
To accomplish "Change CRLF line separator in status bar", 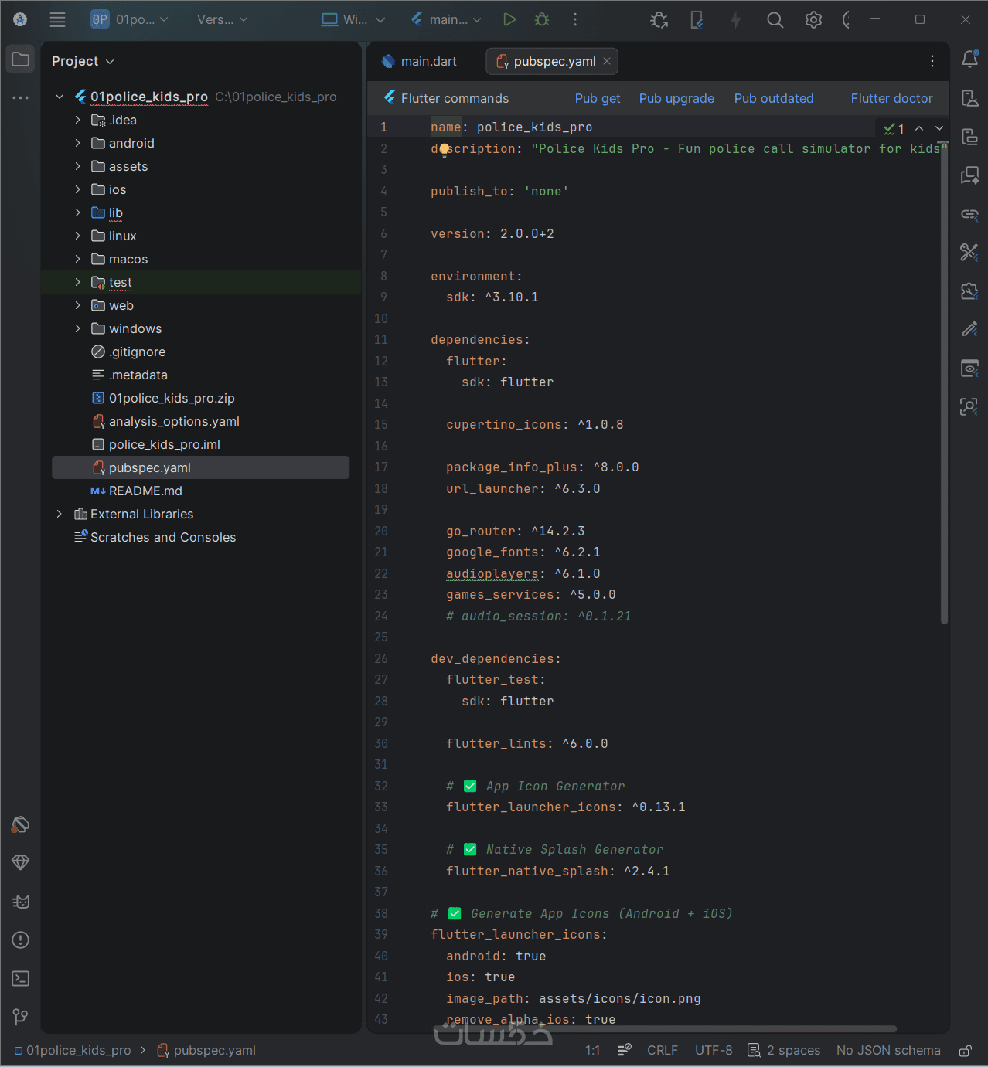I will coord(662,1050).
